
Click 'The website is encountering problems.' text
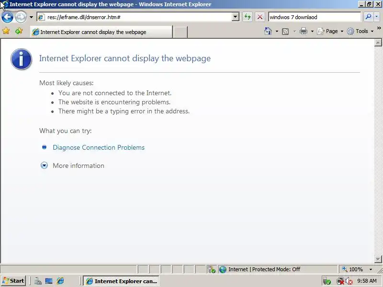click(x=114, y=102)
